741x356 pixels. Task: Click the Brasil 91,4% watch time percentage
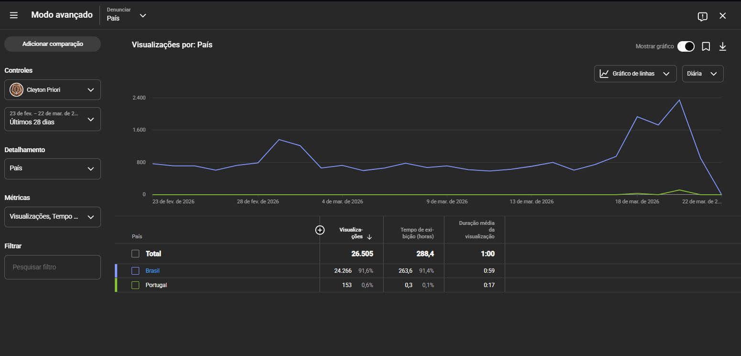pyautogui.click(x=427, y=271)
